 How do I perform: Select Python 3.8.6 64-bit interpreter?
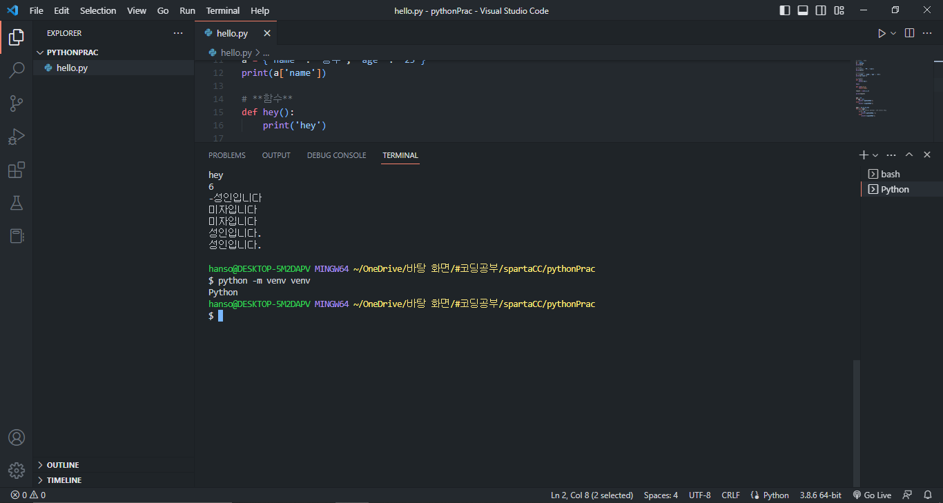[x=821, y=495]
